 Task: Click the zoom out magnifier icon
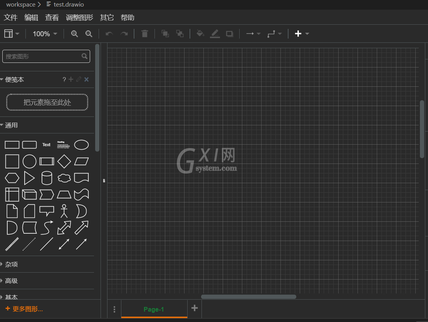[x=89, y=34]
